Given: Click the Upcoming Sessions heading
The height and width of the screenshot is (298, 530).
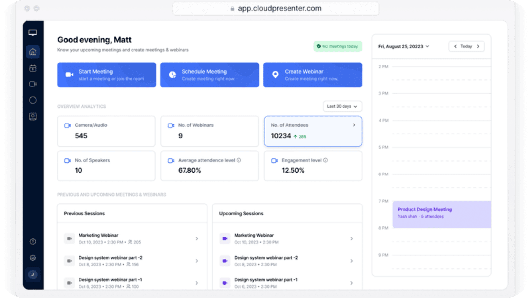Looking at the screenshot, I should tap(241, 214).
